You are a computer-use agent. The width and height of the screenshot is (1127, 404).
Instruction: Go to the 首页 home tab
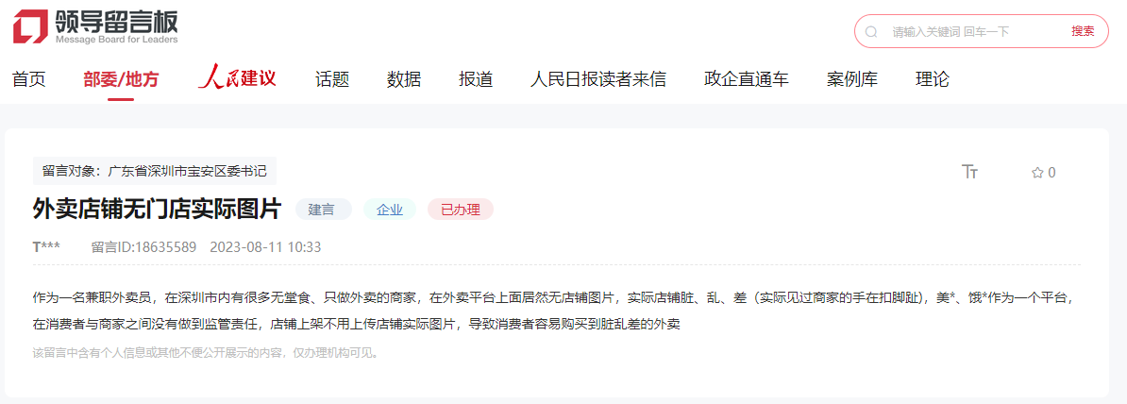(x=28, y=79)
